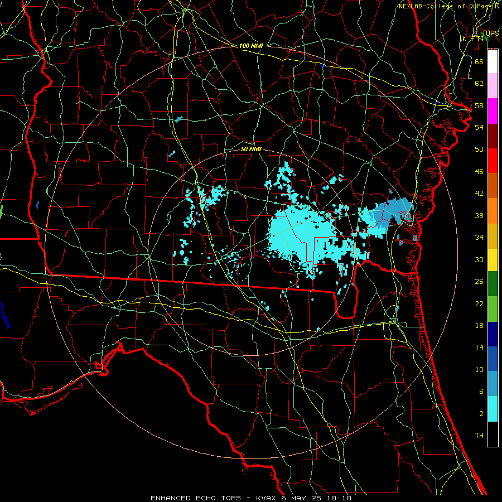Click the 62 value on the scale

[479, 84]
